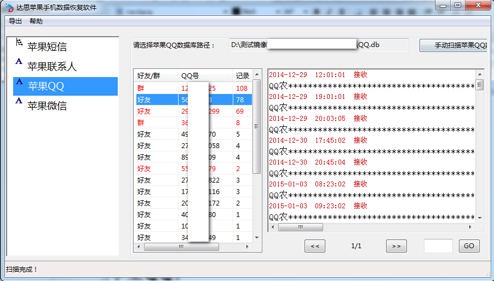Image resolution: width=494 pixels, height=281 pixels.
Task: Select the 好友 row ending 49
Action: [x=193, y=238]
